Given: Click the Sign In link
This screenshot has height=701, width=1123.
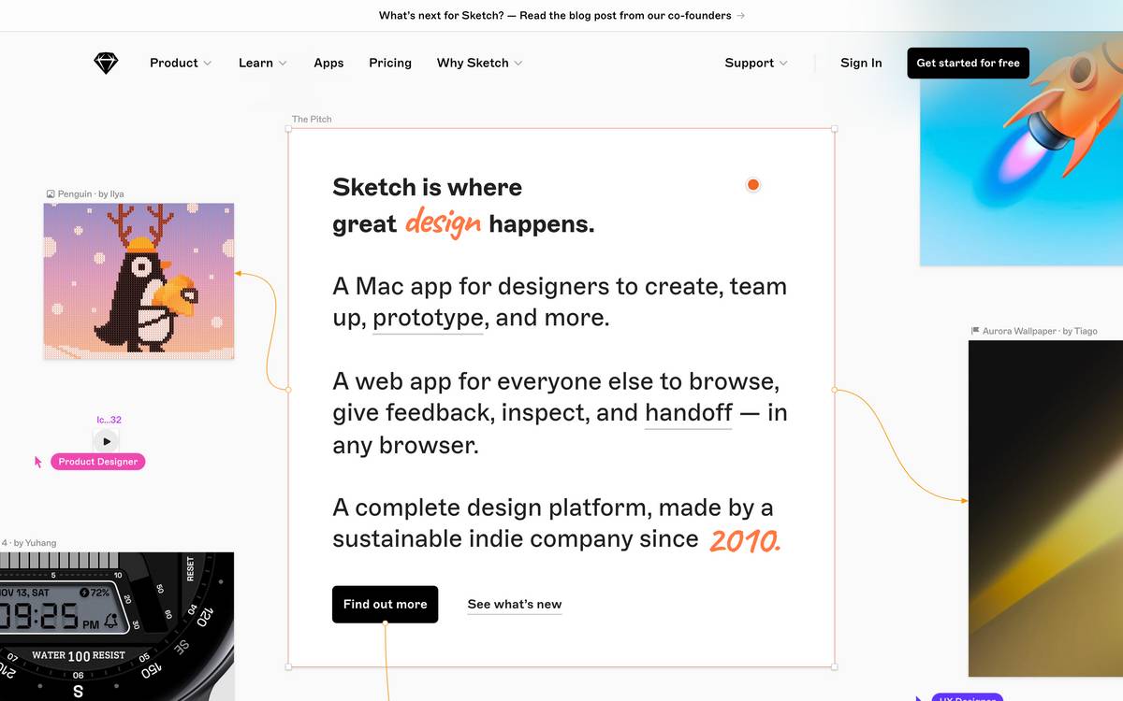Looking at the screenshot, I should point(861,63).
